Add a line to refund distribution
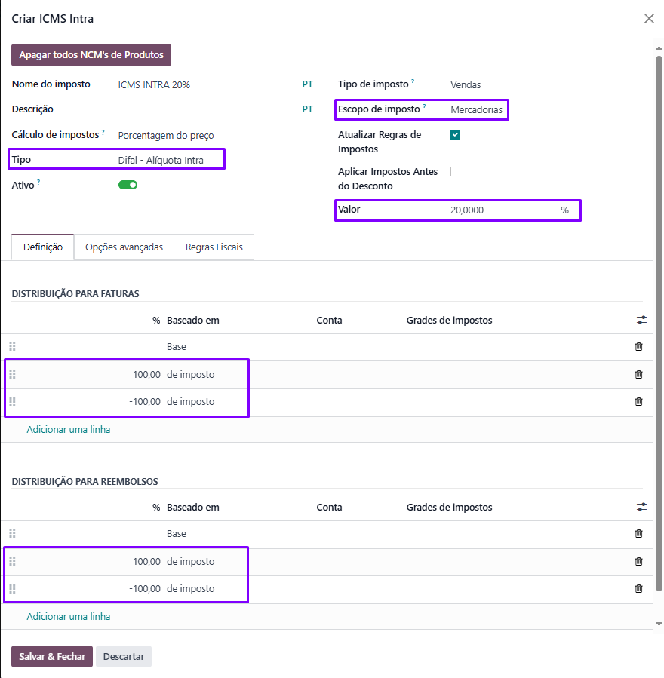The height and width of the screenshot is (678, 664). [x=69, y=616]
